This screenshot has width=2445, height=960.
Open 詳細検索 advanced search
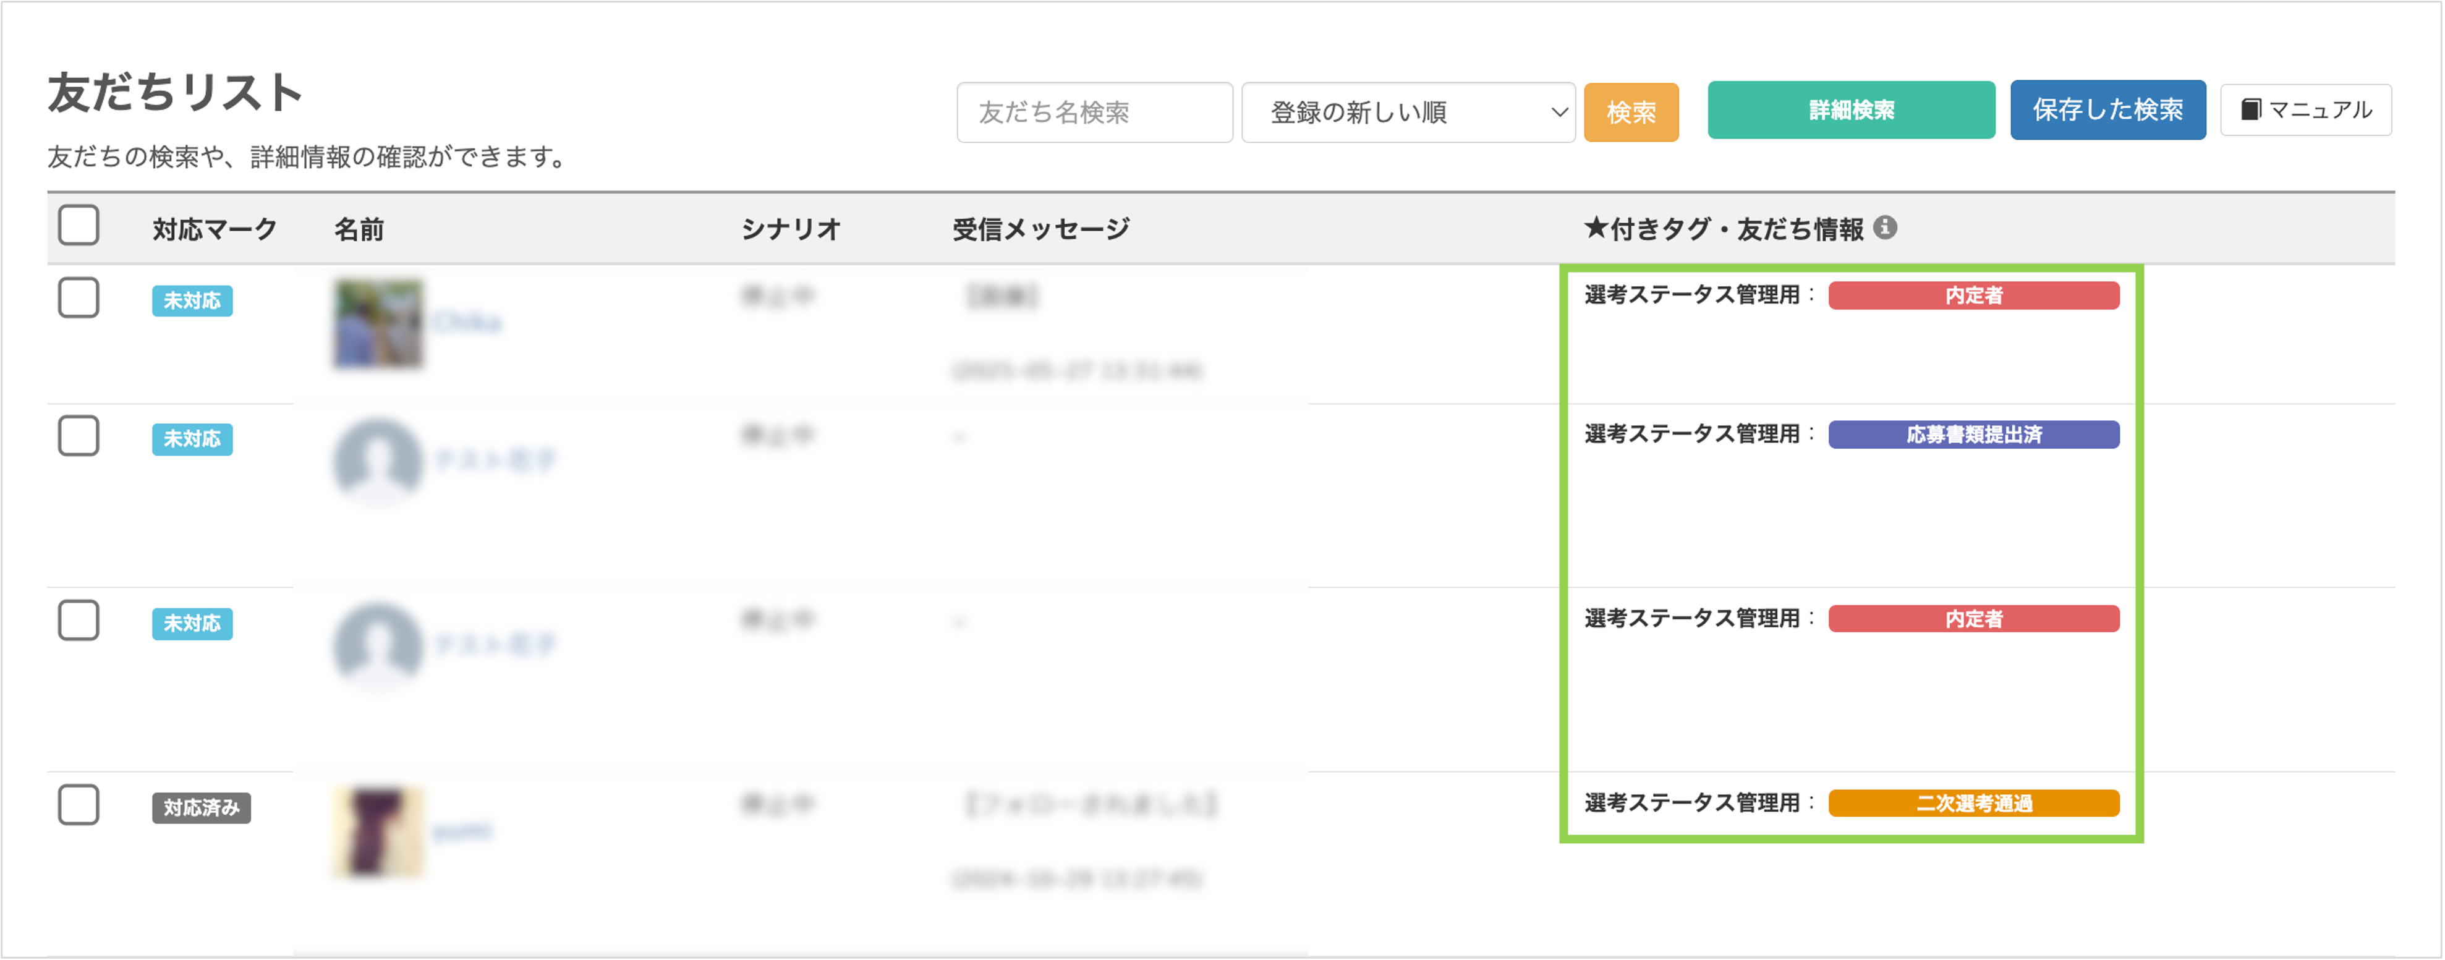pos(1851,110)
